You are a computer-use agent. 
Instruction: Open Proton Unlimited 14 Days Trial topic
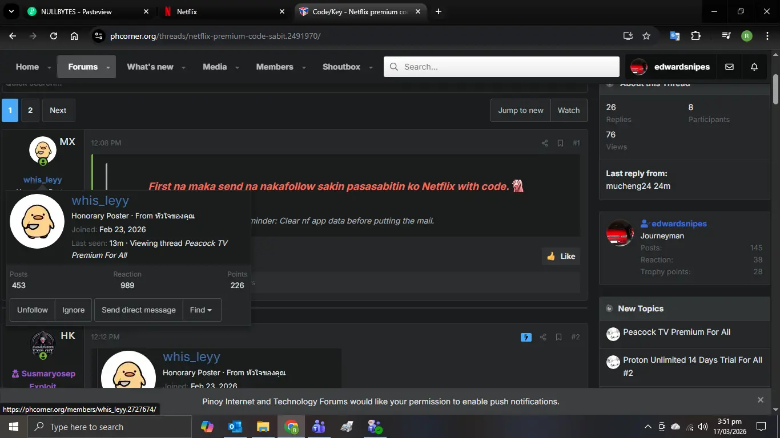click(x=693, y=366)
